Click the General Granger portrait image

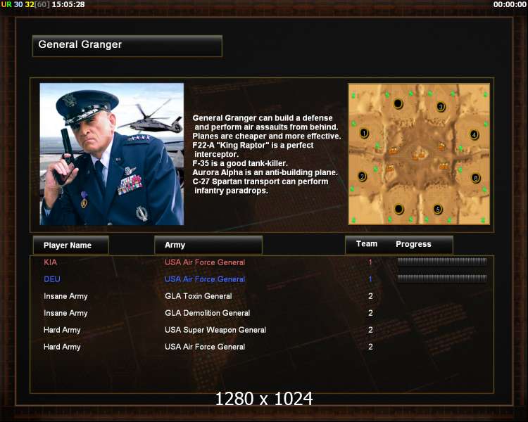[112, 154]
